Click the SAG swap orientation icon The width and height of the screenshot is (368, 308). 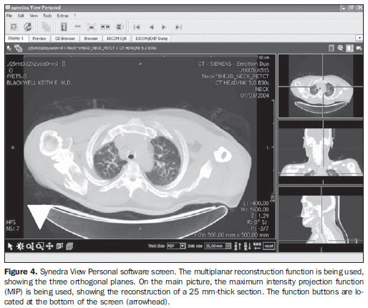coord(257,246)
